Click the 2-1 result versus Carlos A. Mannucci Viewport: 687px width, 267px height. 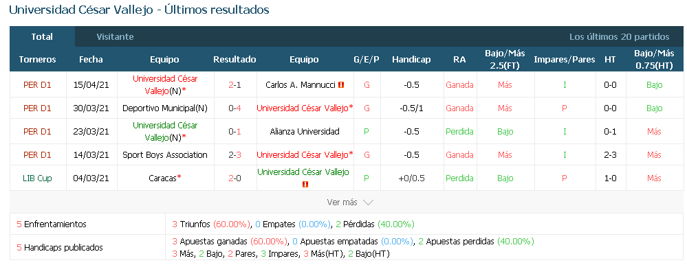[x=235, y=85]
